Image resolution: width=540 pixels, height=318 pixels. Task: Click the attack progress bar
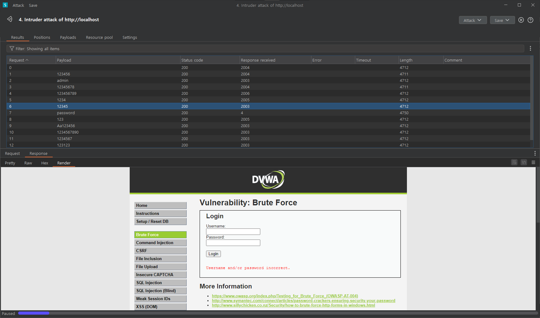click(278, 313)
